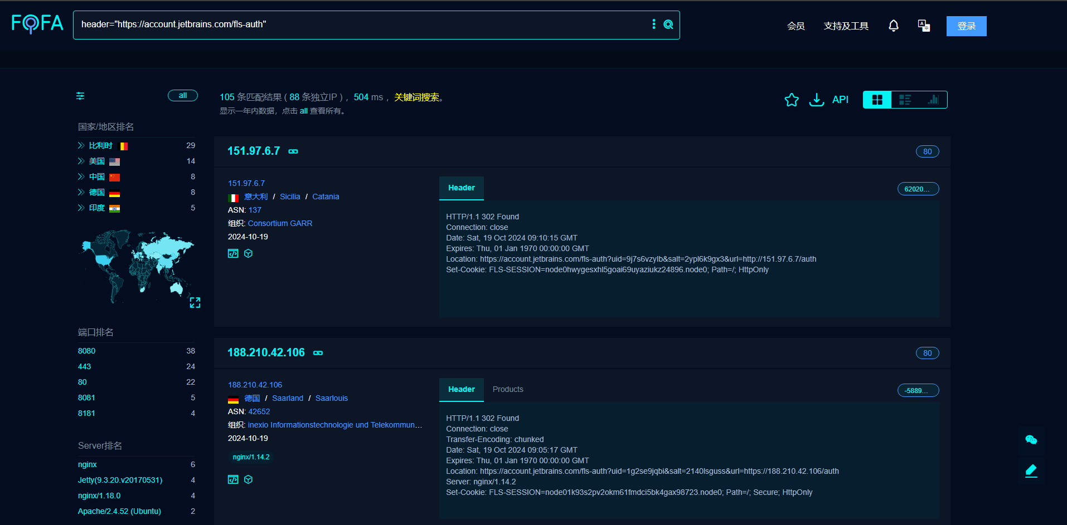View website source icon for 151.97.6.7
The height and width of the screenshot is (525, 1067).
233,254
